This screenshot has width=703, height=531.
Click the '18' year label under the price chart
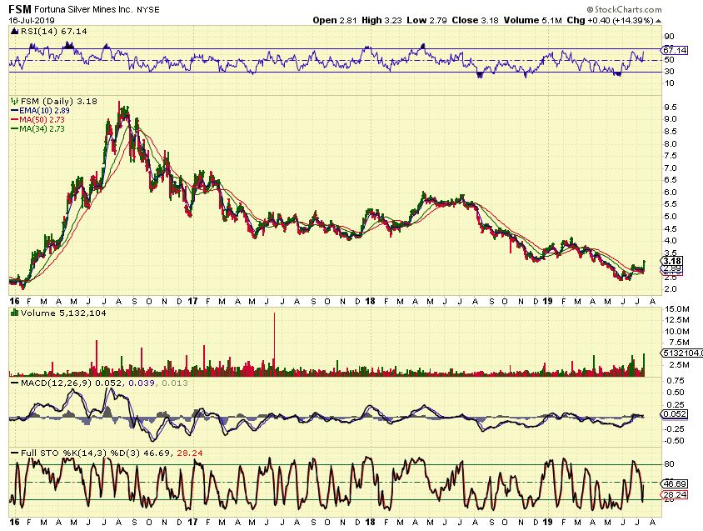pos(370,301)
